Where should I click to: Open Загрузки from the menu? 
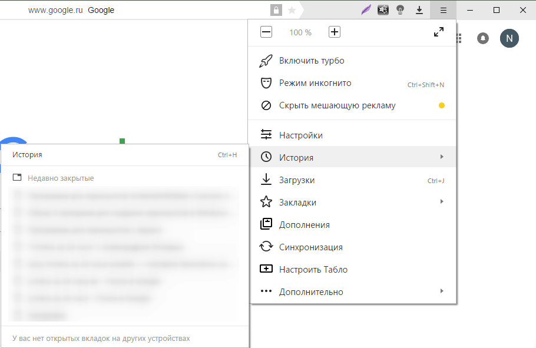(x=352, y=180)
